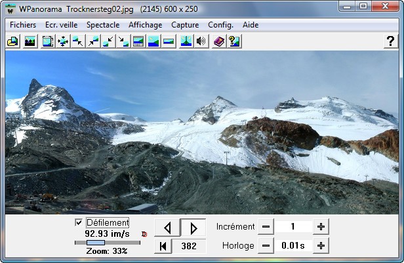The image size is (404, 263).
Task: Uncheck the Défilement checkbox
Action: point(79,222)
